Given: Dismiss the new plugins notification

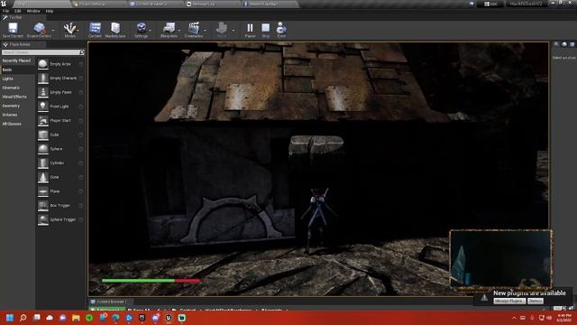Looking at the screenshot, I should point(535,301).
